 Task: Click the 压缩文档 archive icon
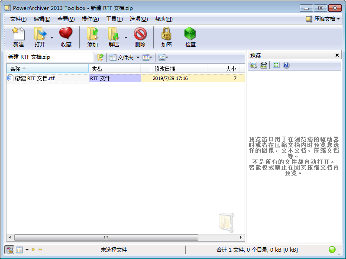pos(309,19)
